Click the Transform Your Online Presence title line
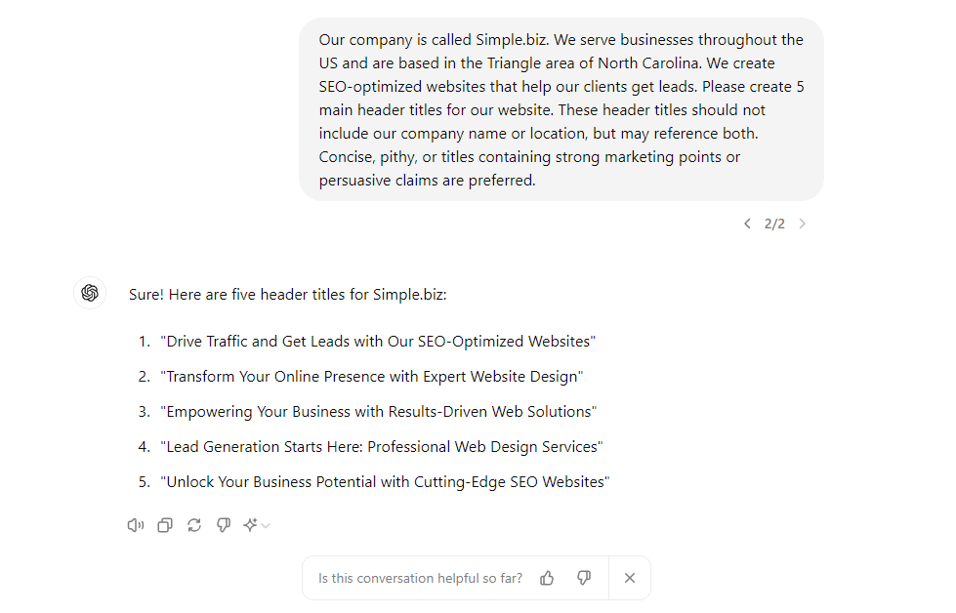This screenshot has height=613, width=956. [372, 377]
